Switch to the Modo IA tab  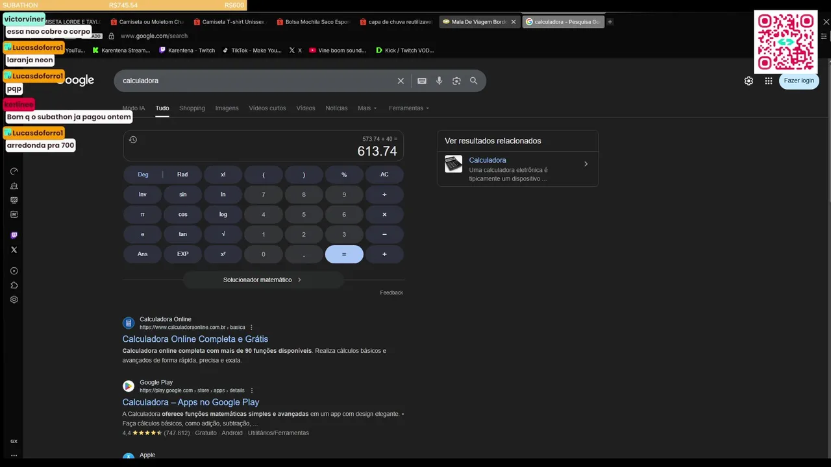tap(134, 108)
